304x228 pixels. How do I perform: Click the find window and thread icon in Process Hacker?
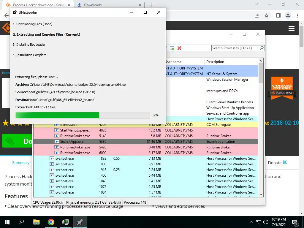[172, 48]
